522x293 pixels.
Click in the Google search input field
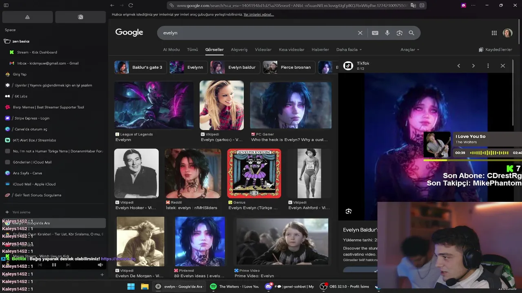point(257,33)
